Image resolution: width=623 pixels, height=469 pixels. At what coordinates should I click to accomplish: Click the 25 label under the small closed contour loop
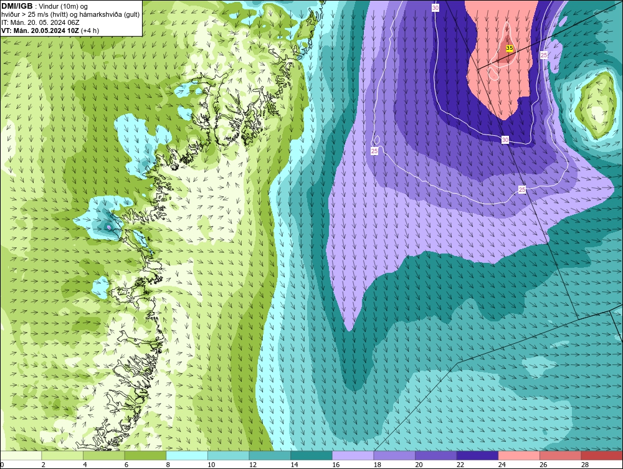click(374, 151)
